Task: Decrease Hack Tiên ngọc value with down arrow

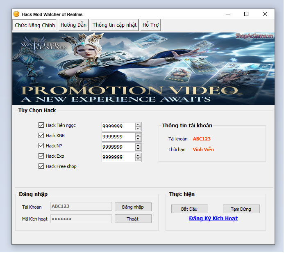Action: click(138, 128)
